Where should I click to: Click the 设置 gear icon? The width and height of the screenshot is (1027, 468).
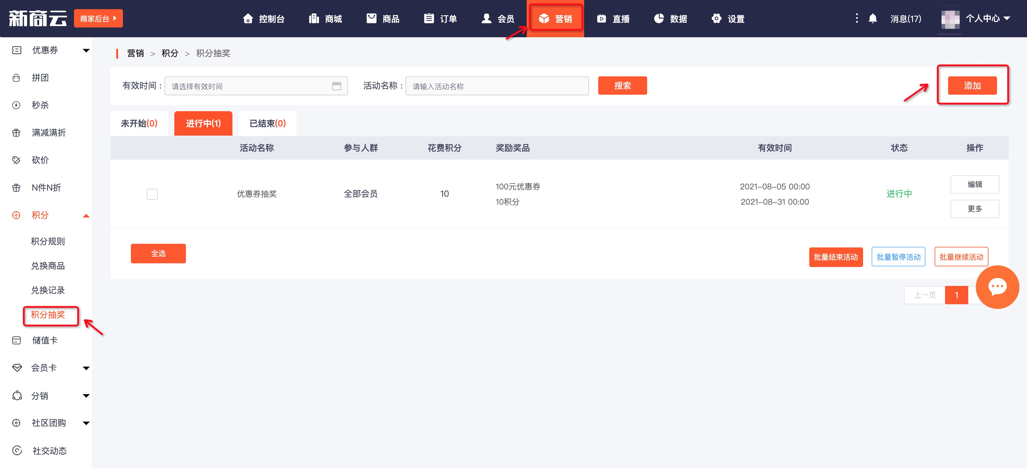tap(716, 19)
